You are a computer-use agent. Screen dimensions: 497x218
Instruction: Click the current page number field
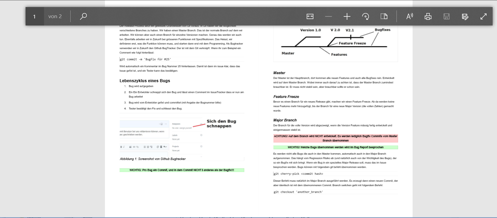coord(35,16)
